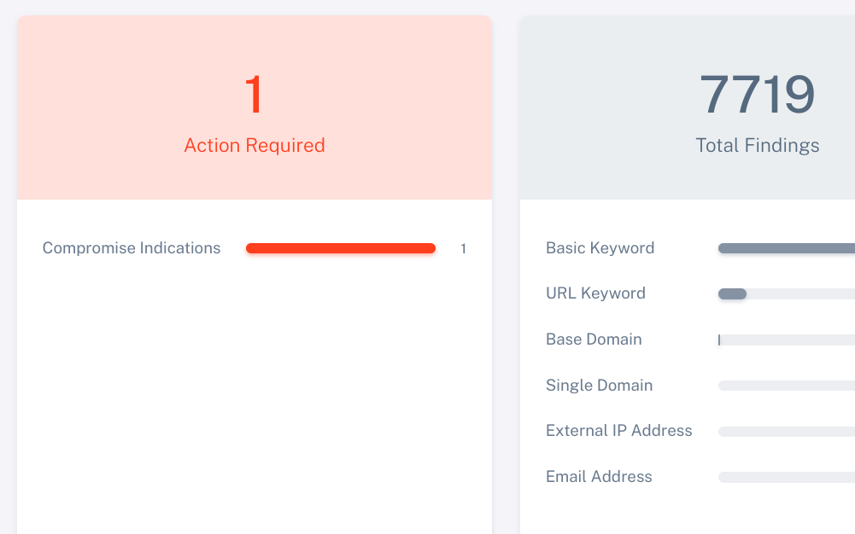Select the Compromise Indications label
Image resolution: width=855 pixels, height=534 pixels.
pos(132,248)
